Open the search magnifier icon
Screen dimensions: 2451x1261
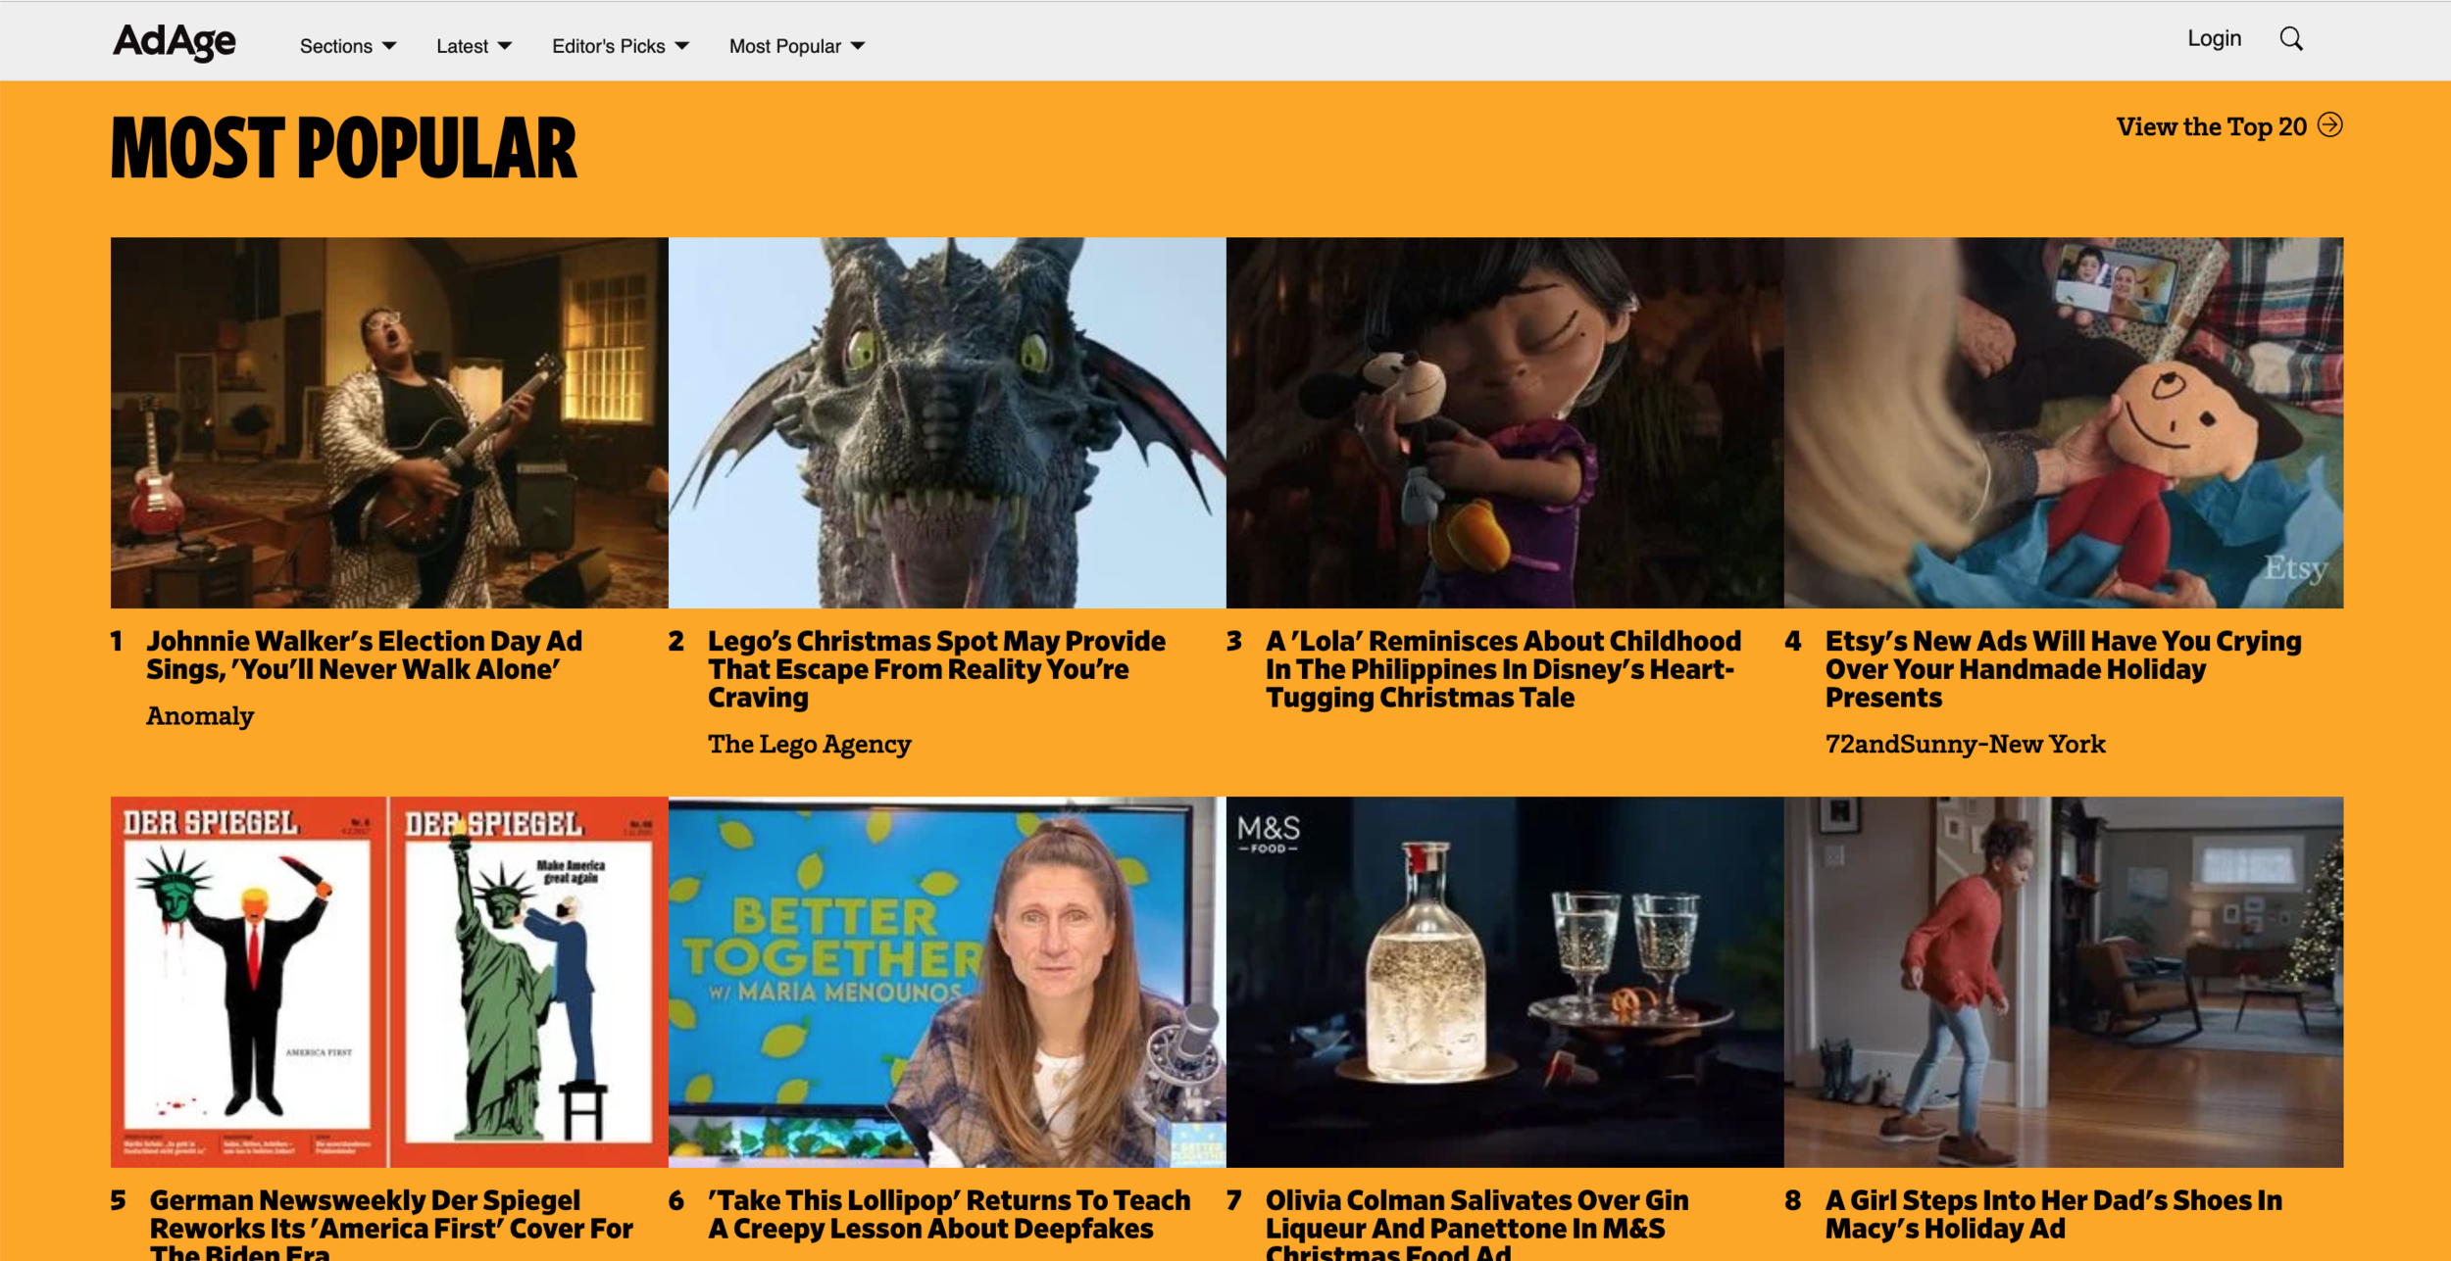point(2291,39)
